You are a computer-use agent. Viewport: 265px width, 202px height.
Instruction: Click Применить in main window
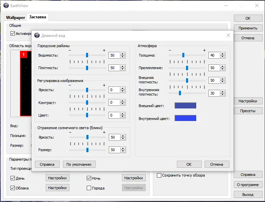click(x=248, y=28)
